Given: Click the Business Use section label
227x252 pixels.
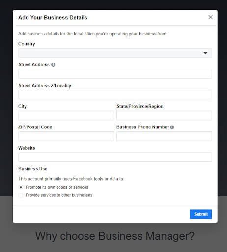Looking at the screenshot, I should point(33,169).
